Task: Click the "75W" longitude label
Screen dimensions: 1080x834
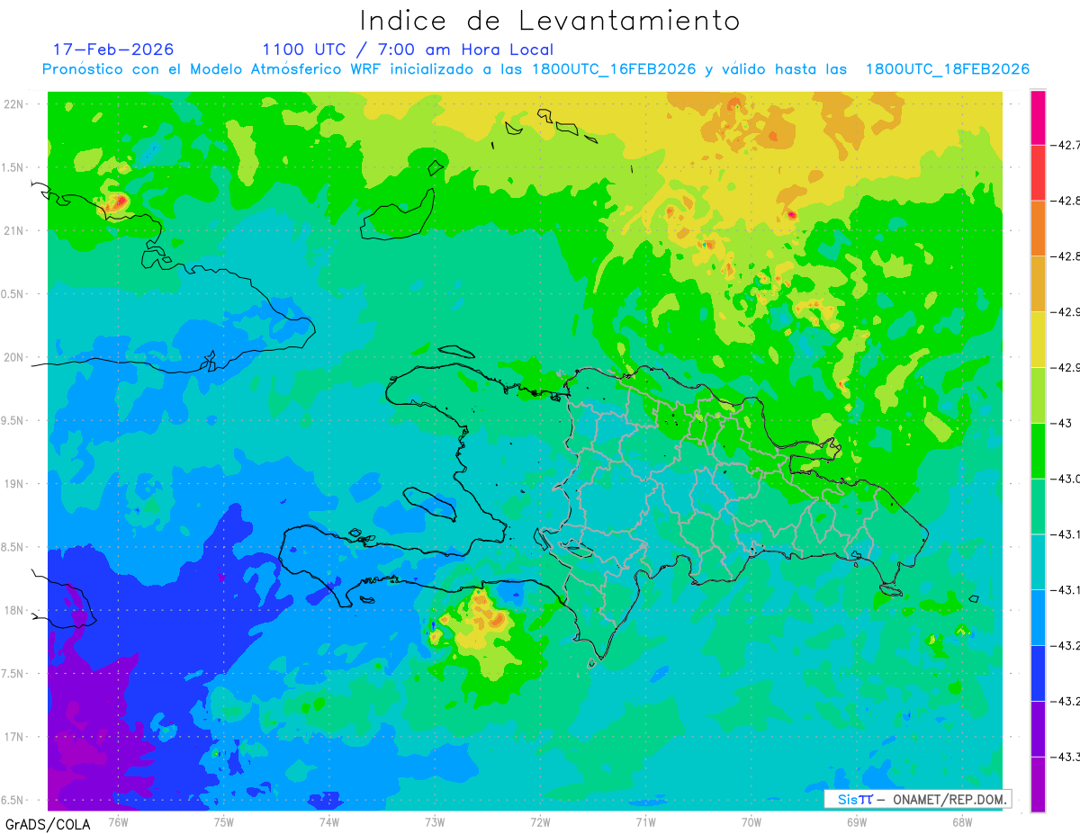Action: click(x=223, y=822)
